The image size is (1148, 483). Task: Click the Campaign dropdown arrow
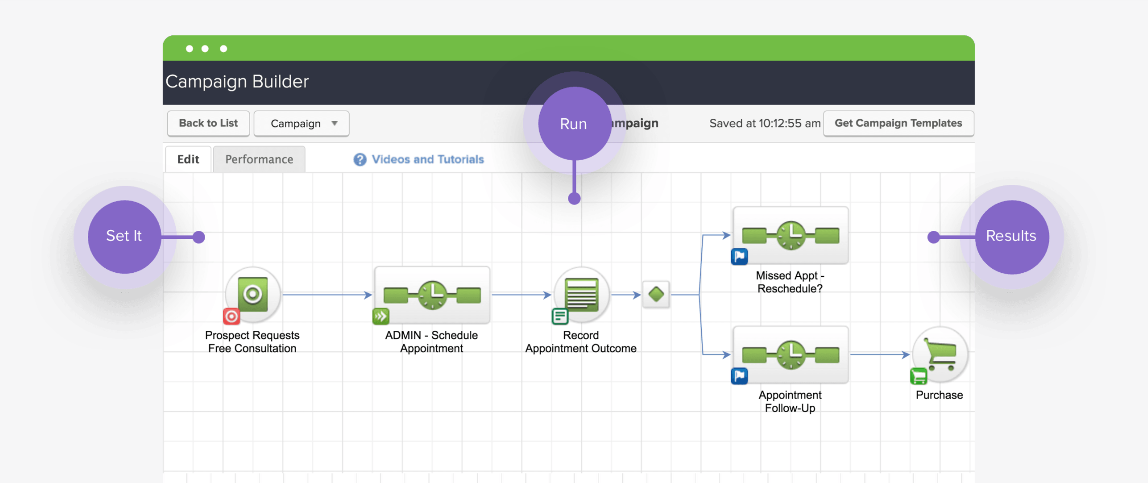tap(334, 123)
